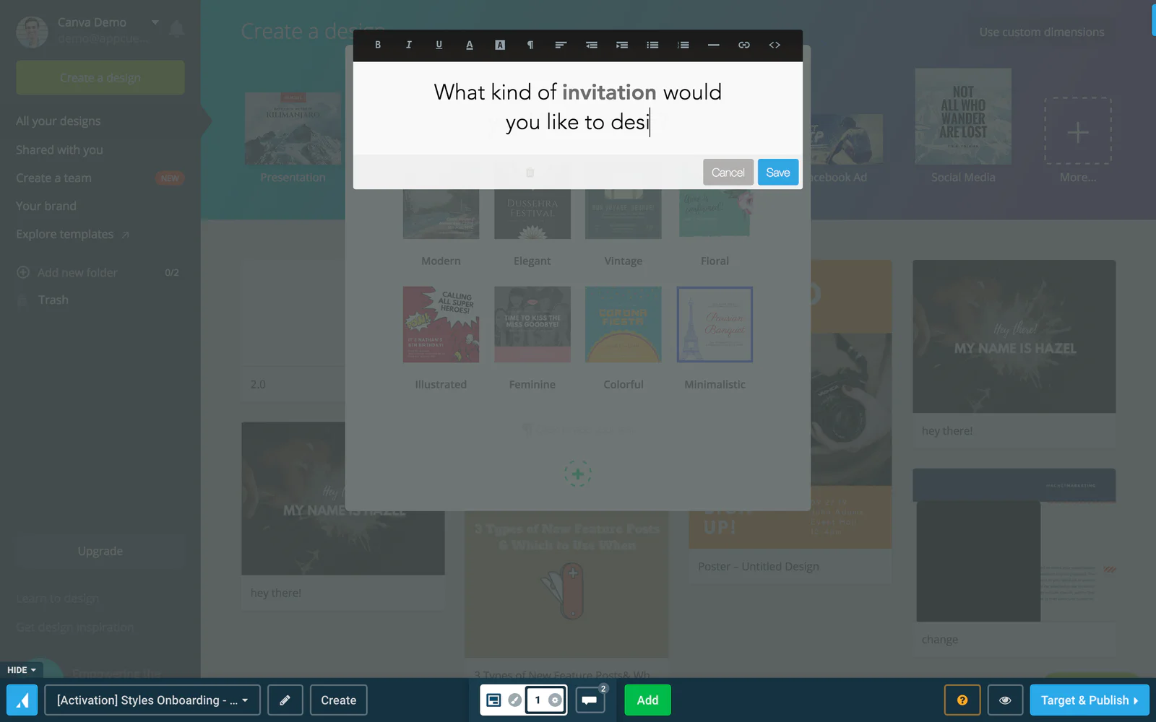Open the code view brackets icon

(x=775, y=45)
